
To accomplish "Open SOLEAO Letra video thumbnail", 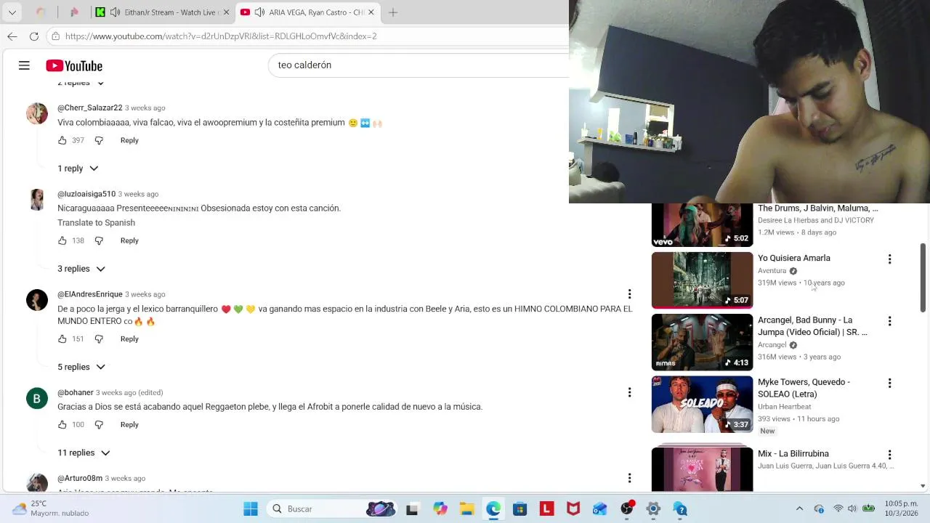I will (x=702, y=404).
